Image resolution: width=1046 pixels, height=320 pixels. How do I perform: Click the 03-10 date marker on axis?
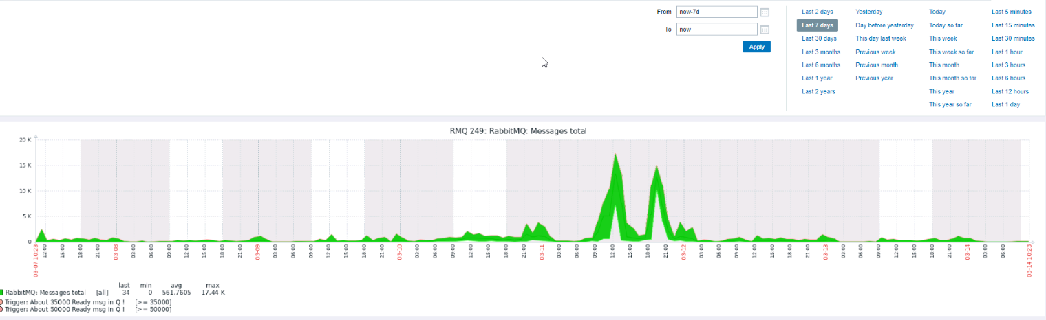tap(400, 253)
